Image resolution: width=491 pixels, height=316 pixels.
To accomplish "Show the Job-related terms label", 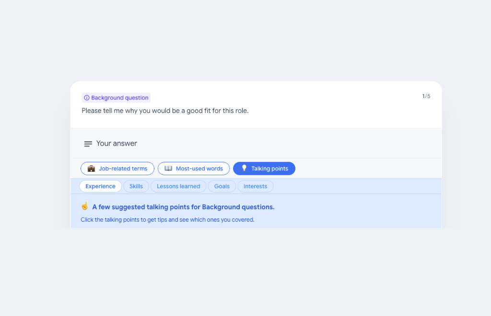I will tap(123, 169).
